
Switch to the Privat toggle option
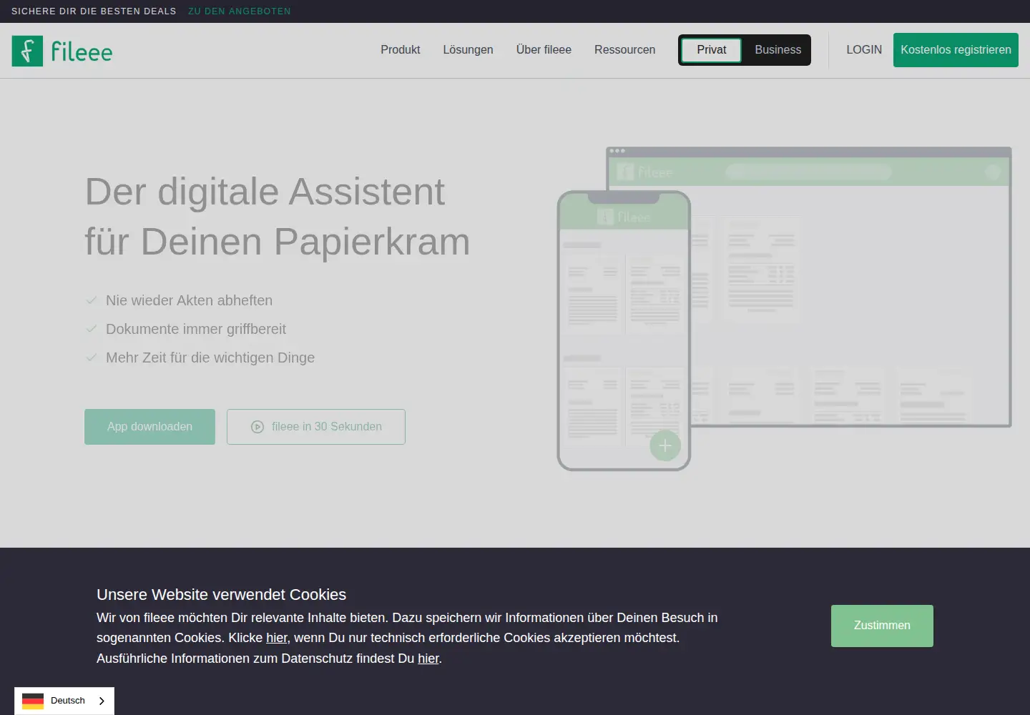[x=712, y=50]
